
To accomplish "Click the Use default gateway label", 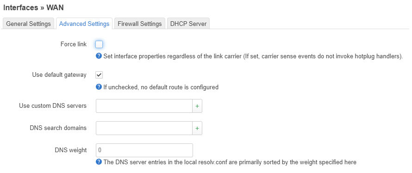I will pyautogui.click(x=59, y=75).
